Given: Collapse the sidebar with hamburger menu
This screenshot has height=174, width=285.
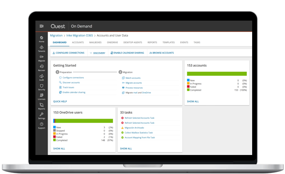Looking at the screenshot, I should 42,26.
